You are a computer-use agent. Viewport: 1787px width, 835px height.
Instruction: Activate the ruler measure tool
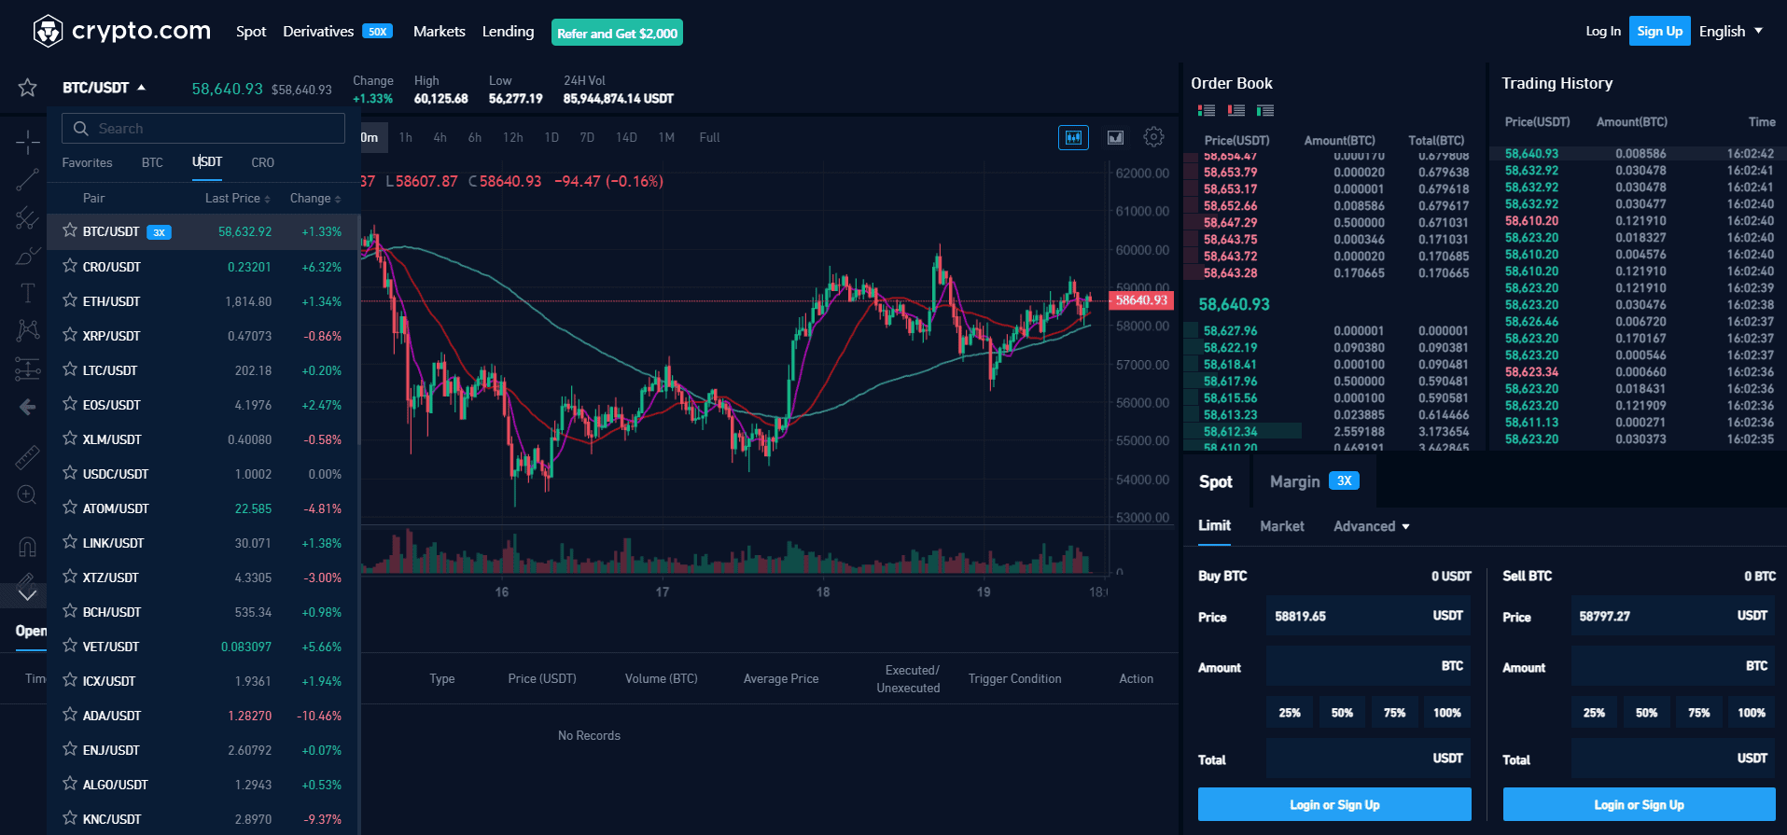point(27,457)
